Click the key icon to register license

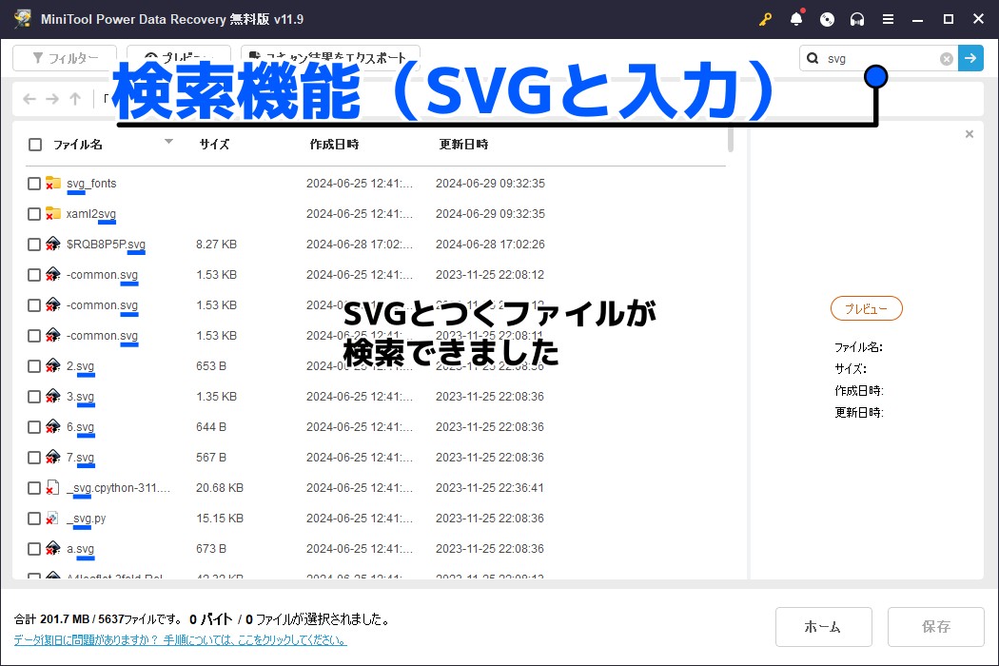(x=765, y=19)
